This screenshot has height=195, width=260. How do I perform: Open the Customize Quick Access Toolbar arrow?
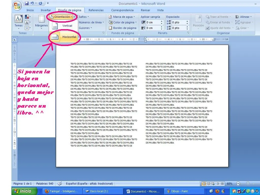(x=48, y=3)
